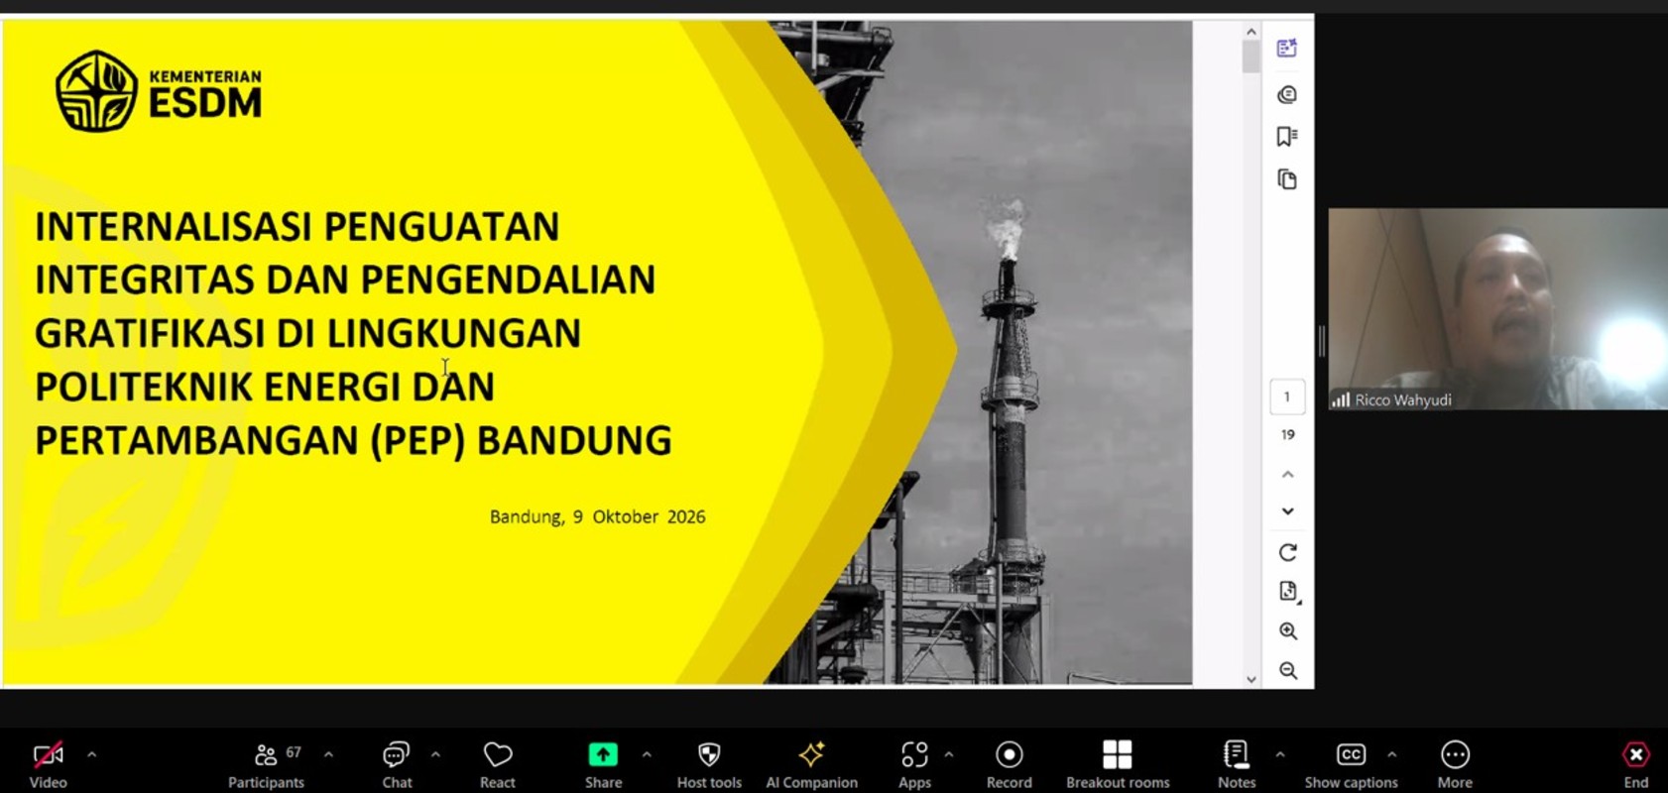The width and height of the screenshot is (1668, 793).
Task: Expand participants options chevron
Action: pyautogui.click(x=328, y=754)
